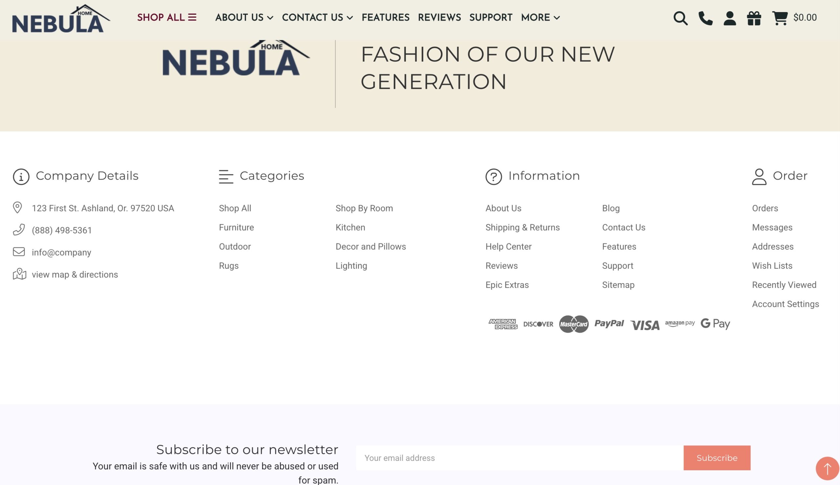Click the scroll-to-top arrow button

pyautogui.click(x=827, y=468)
